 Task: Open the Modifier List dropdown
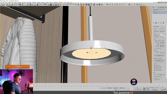click(159, 11)
